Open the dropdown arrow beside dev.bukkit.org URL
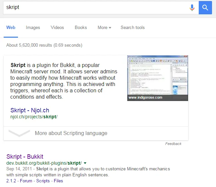The height and width of the screenshot is (187, 216). click(x=85, y=163)
